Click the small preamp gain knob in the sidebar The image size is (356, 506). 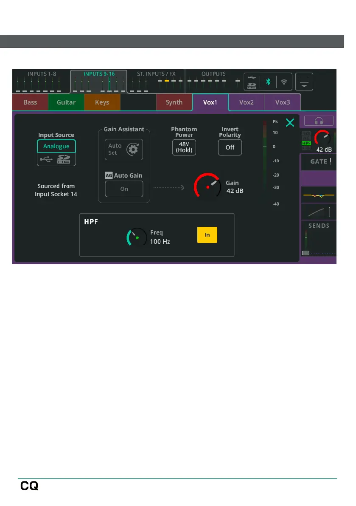coord(322,138)
